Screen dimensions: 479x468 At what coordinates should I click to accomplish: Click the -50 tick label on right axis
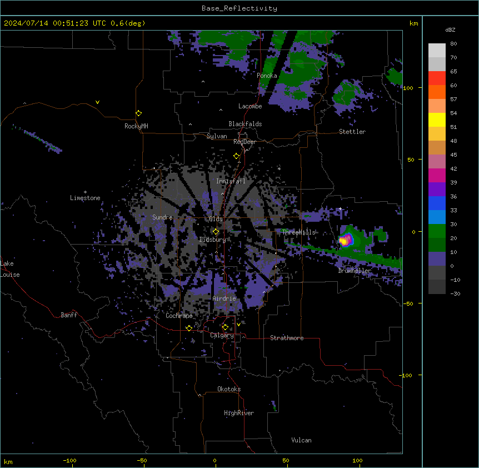(408, 303)
